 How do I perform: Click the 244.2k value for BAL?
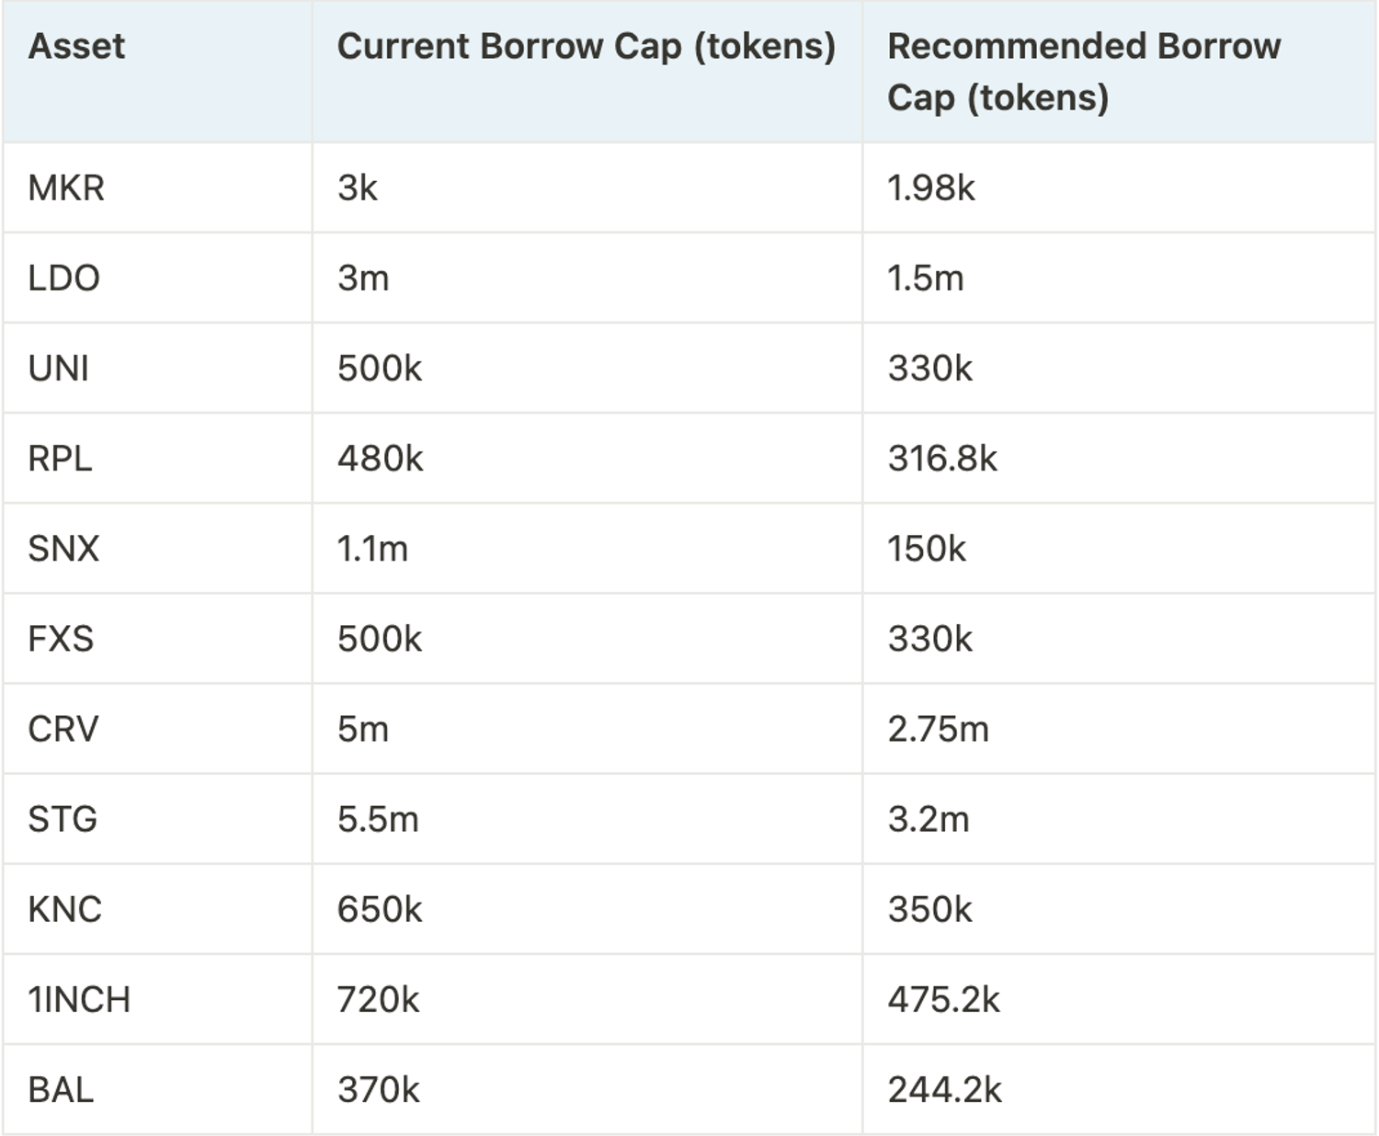(x=944, y=1089)
